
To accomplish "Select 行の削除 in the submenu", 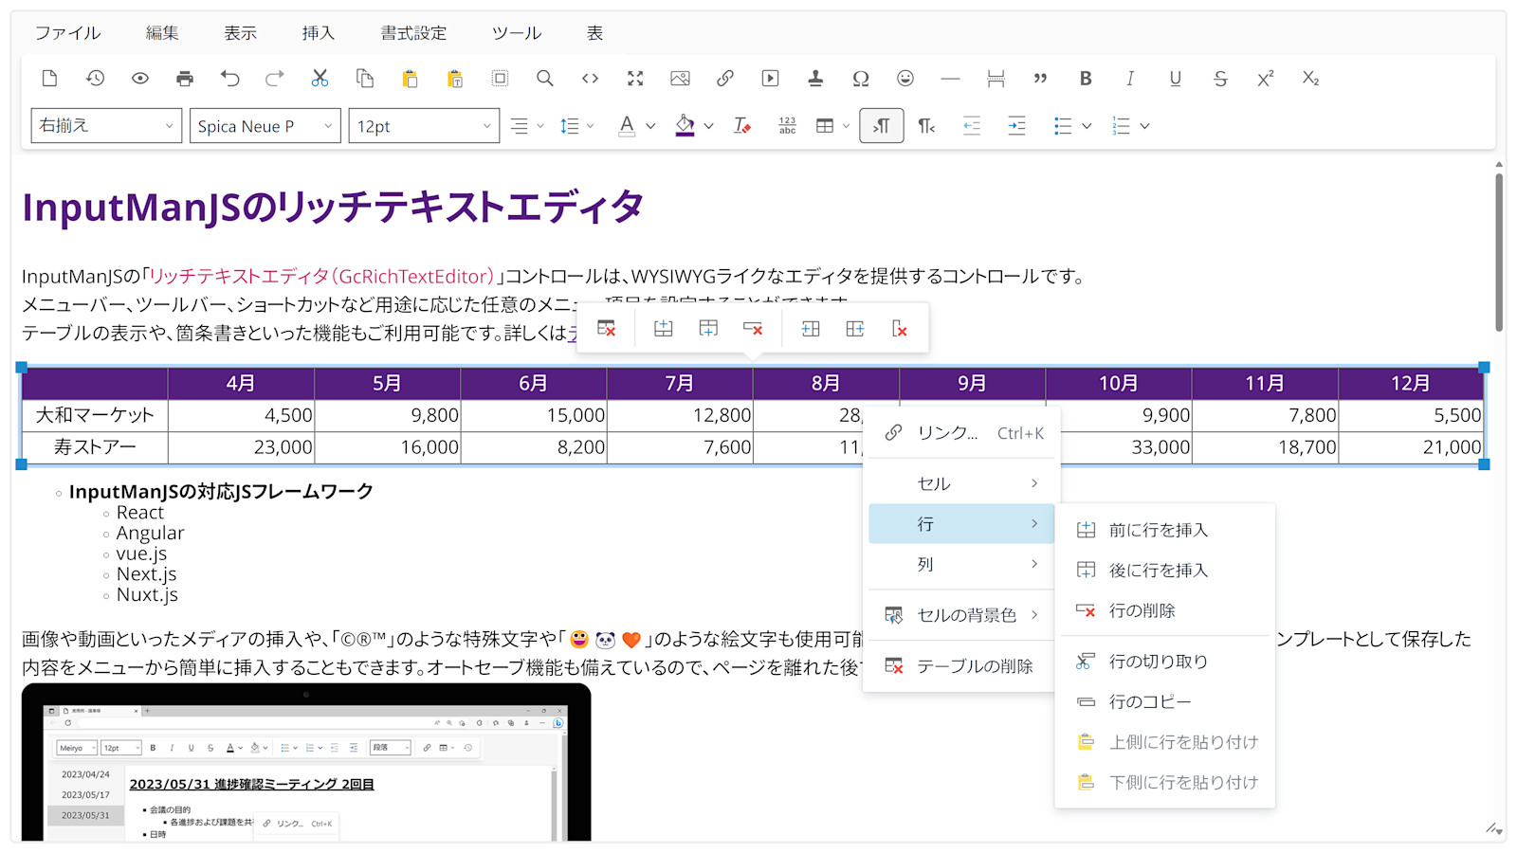I will tap(1164, 610).
